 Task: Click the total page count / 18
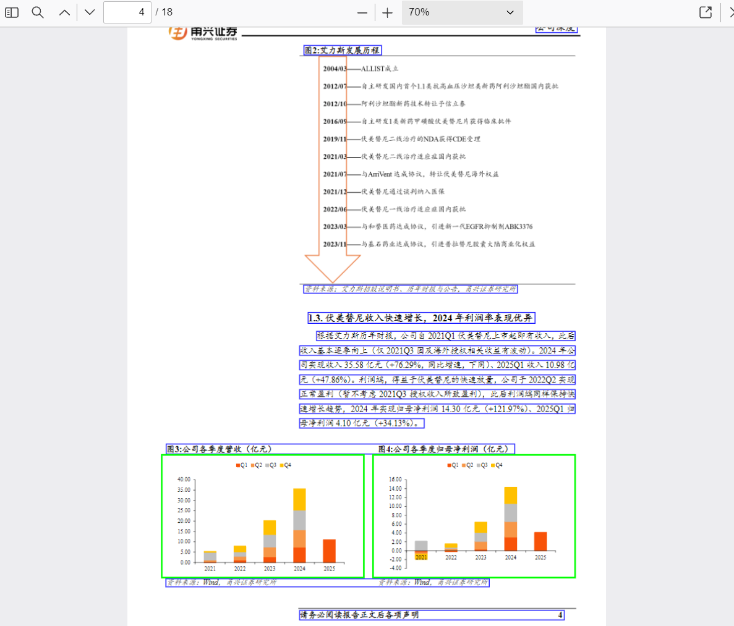164,12
